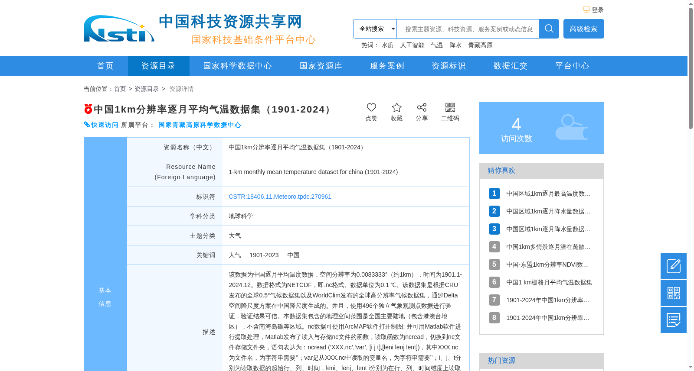The image size is (694, 371).
Task: Open recommendation 3 中国区域1km逐月降水量数据
Action: 548,229
